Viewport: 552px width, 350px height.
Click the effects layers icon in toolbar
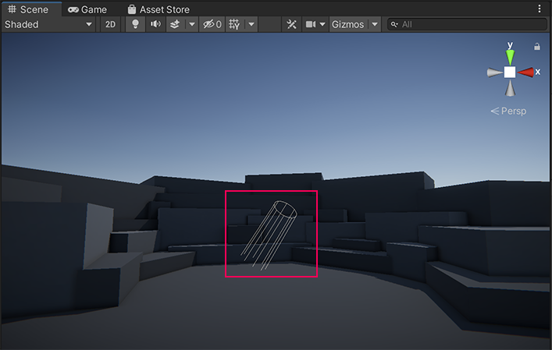point(176,24)
